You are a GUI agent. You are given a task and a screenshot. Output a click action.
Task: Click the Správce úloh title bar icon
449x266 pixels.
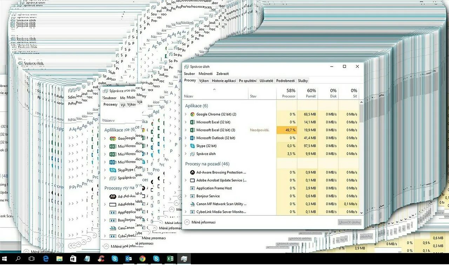coord(187,67)
